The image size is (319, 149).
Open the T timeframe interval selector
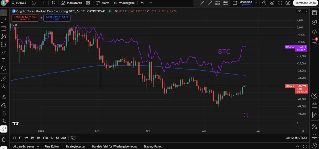pos(44,3)
